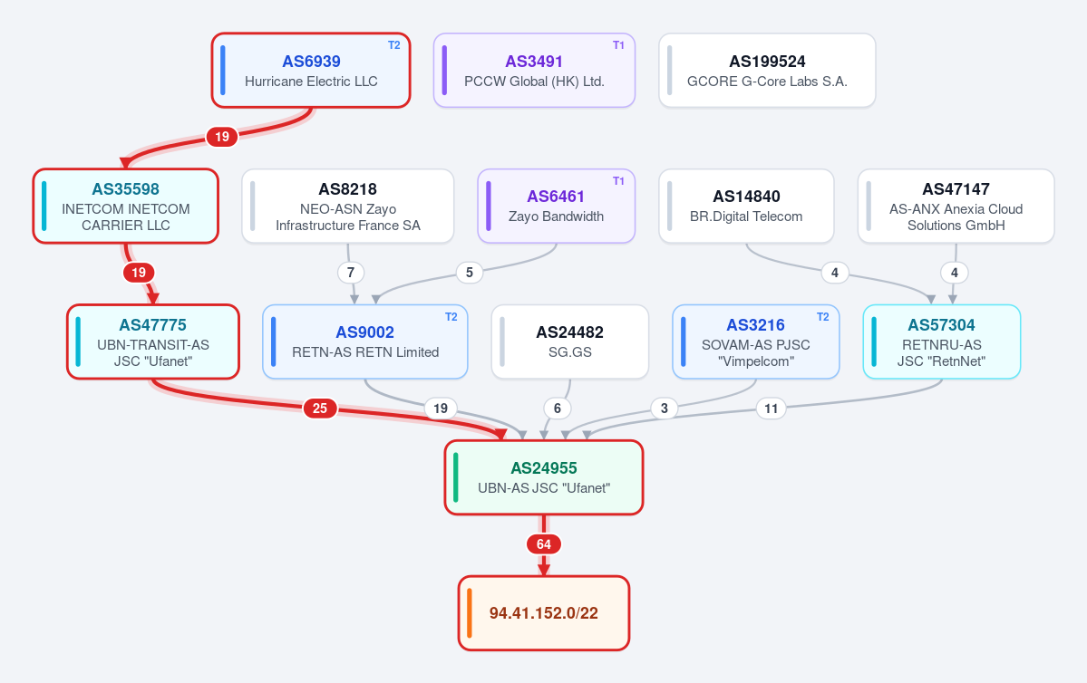Select the AS6461 Zayo Bandwidth node
This screenshot has height=683, width=1087.
tap(556, 207)
